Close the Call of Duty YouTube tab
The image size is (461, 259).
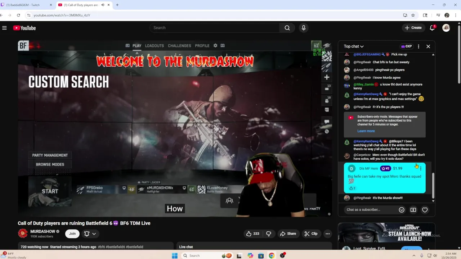[x=108, y=5]
